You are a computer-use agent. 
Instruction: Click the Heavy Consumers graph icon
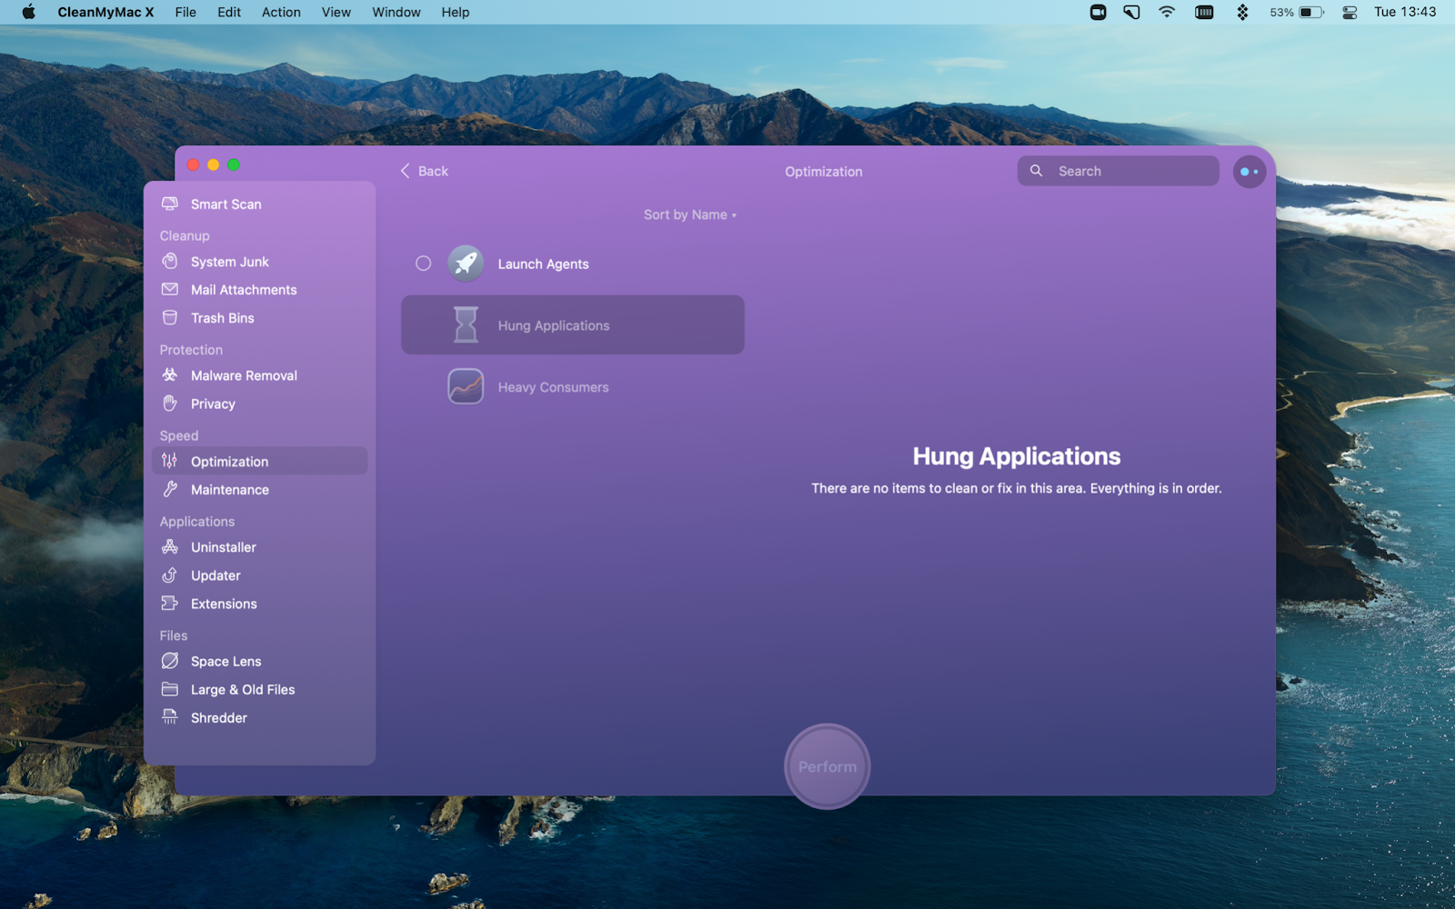click(x=466, y=386)
